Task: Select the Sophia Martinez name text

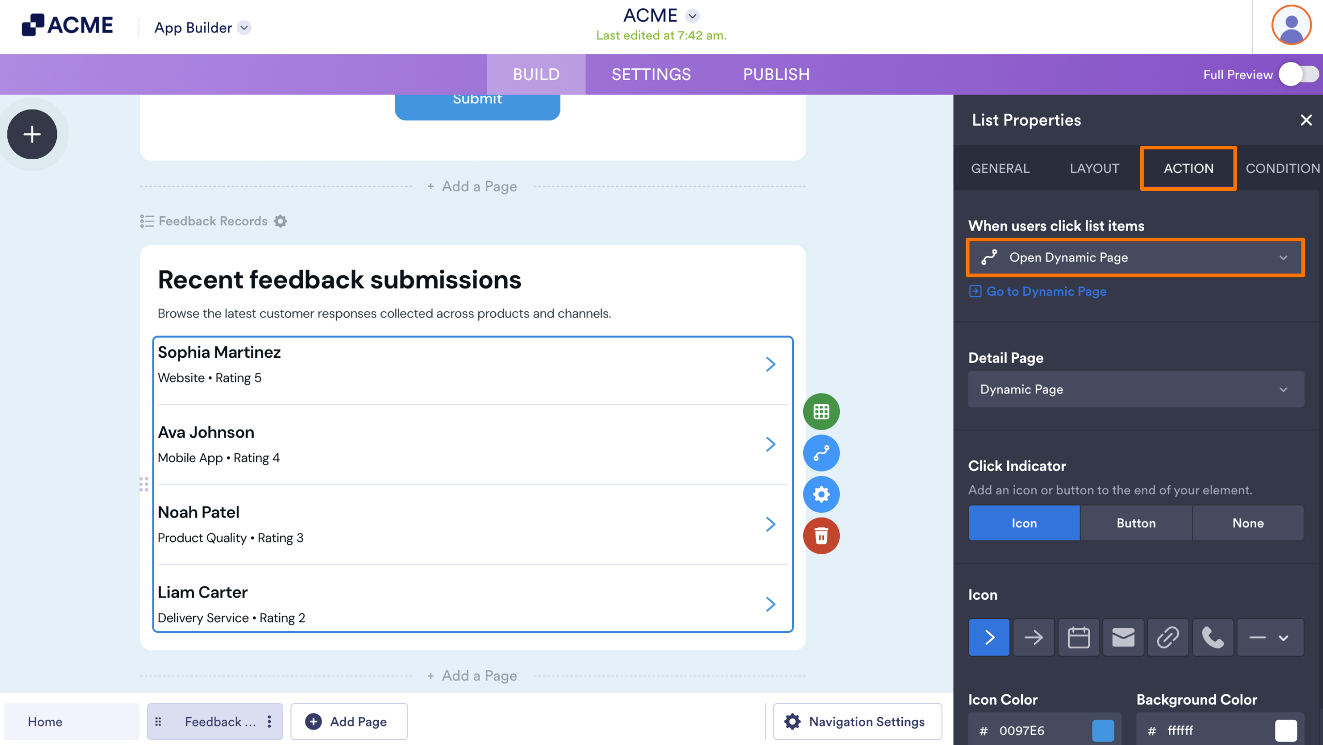Action: click(x=219, y=352)
